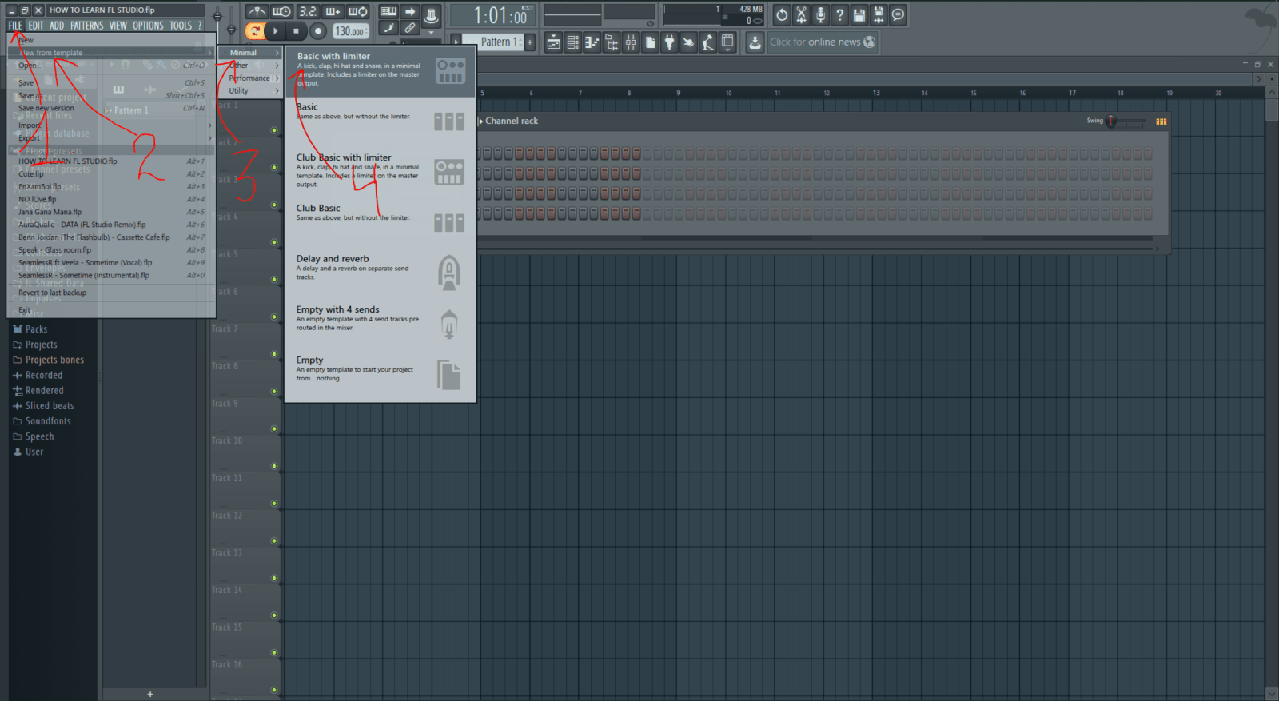Adjust the master volume slider
This screenshot has height=701, width=1279.
217,17
